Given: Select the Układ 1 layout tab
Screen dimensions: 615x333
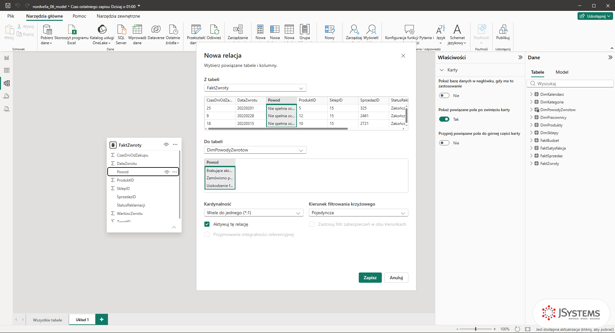Looking at the screenshot, I should point(82,320).
